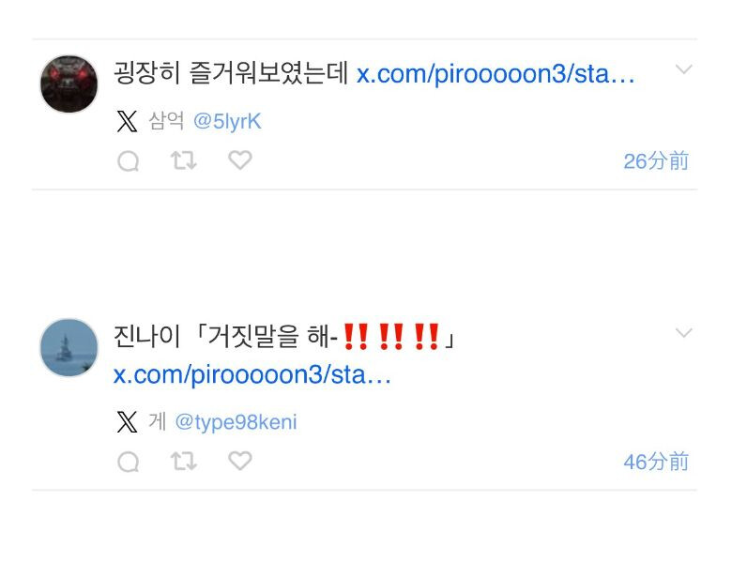The width and height of the screenshot is (747, 577).
Task: Follow x.com/pirooooon3 link in second post
Action: coord(252,374)
